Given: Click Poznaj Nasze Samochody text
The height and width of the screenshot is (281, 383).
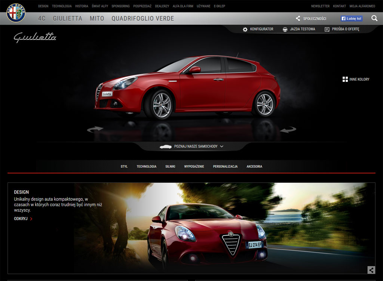Looking at the screenshot, I should pyautogui.click(x=196, y=146).
